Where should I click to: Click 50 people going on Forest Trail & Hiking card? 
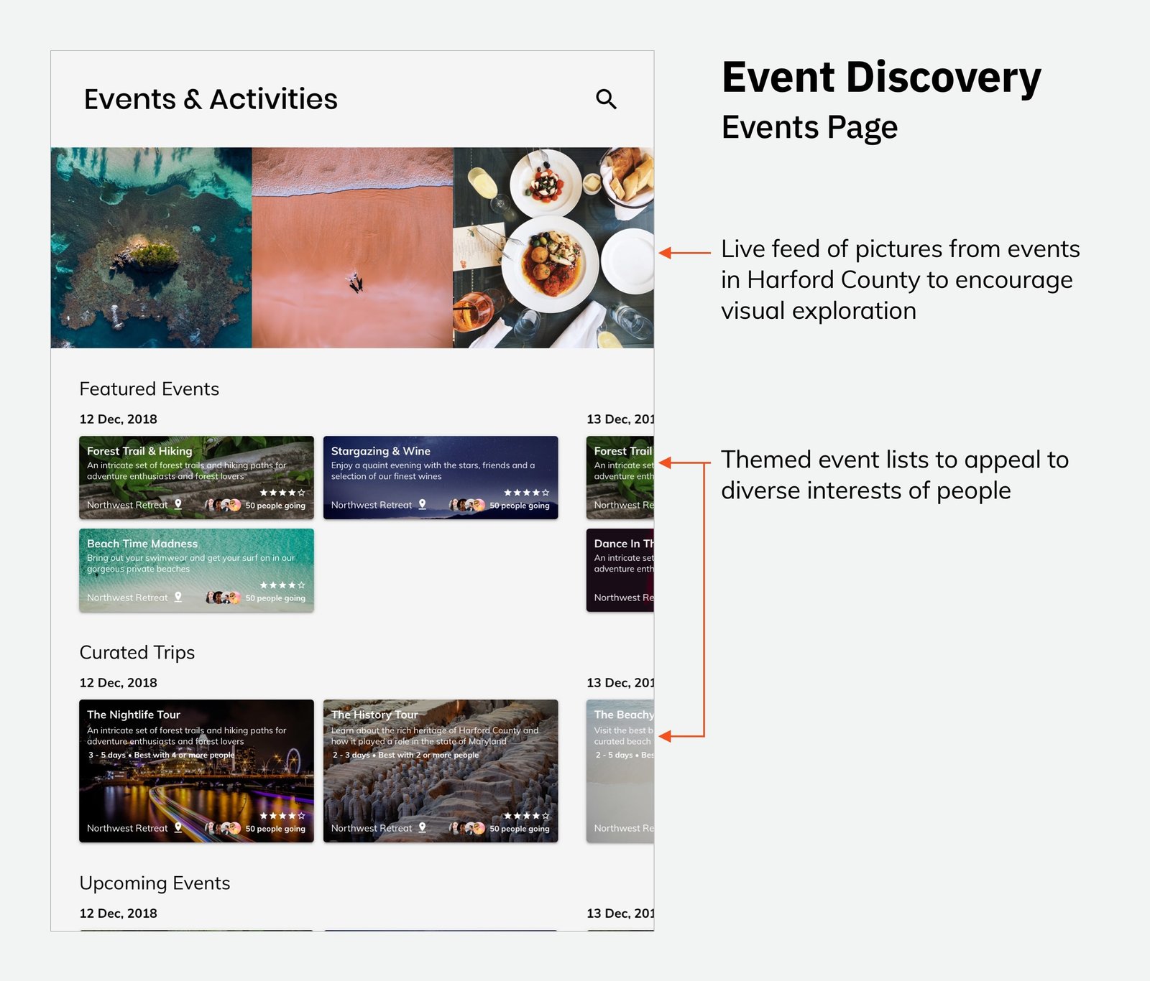click(275, 506)
